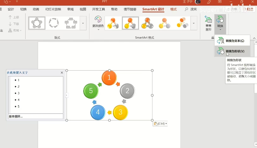Open the 动画 tab
Screen dimensions: 257x148
click(x=36, y=9)
